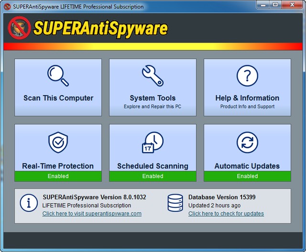Click the database stack icon
Image resolution: width=306 pixels, height=252 pixels.
coord(175,203)
